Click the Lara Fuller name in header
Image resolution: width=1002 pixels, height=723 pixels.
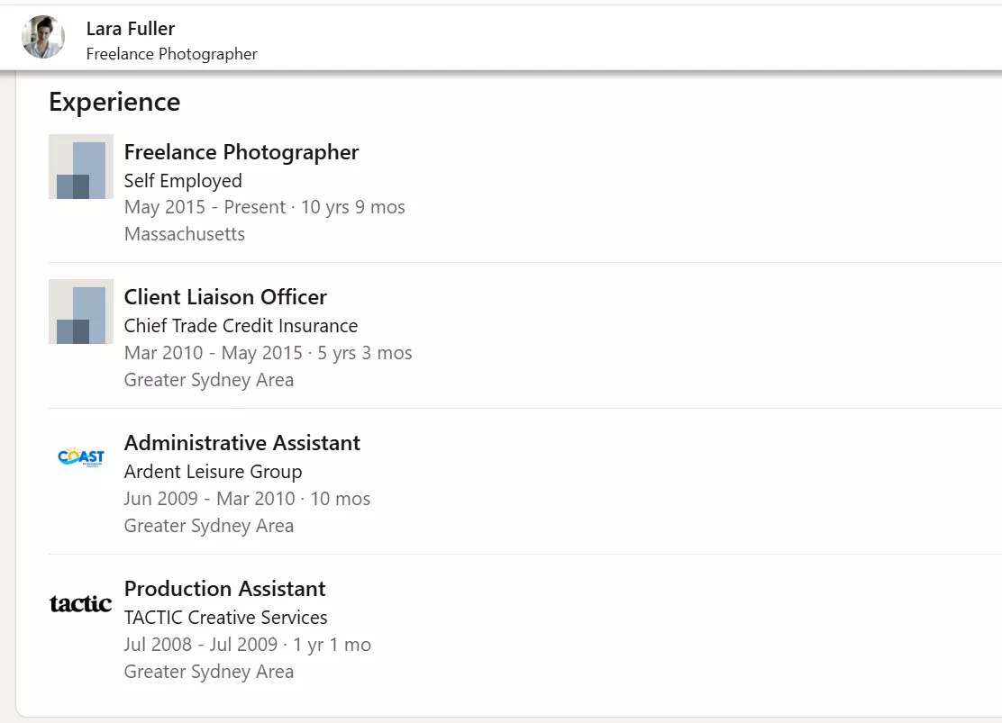coord(131,29)
